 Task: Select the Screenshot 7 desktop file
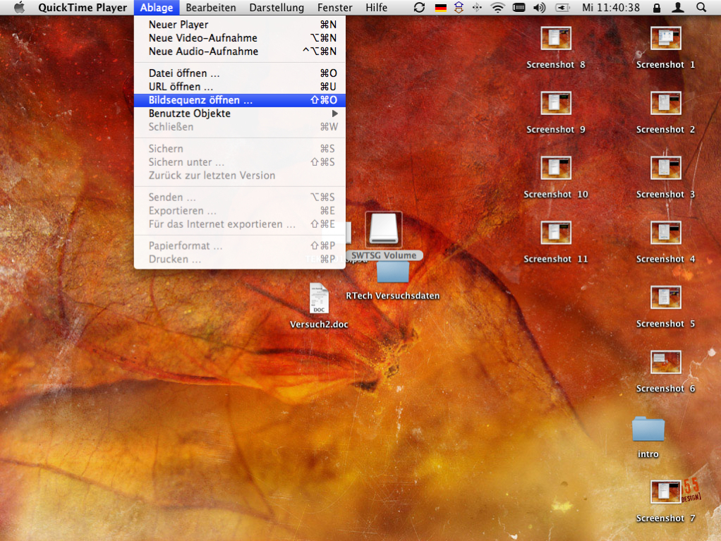(x=665, y=492)
